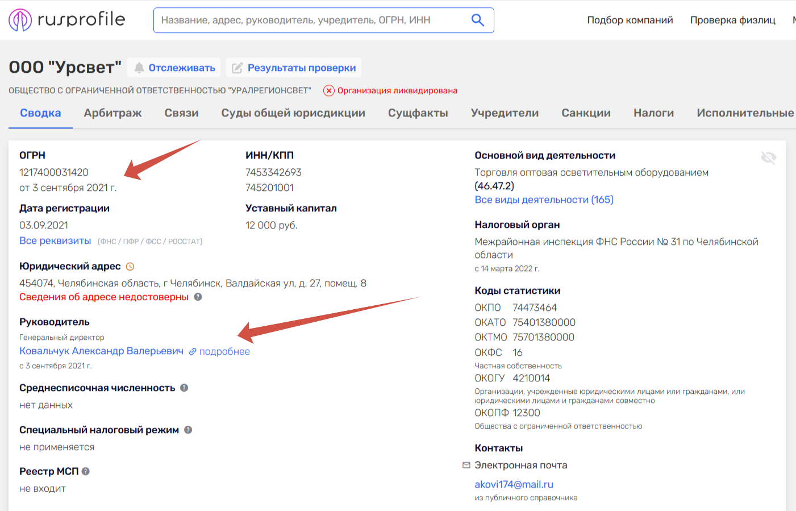Go to the Сущфакты tab

tap(418, 113)
